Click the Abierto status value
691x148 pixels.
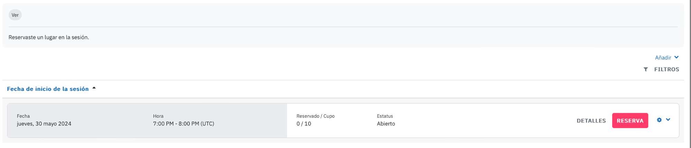click(386, 124)
